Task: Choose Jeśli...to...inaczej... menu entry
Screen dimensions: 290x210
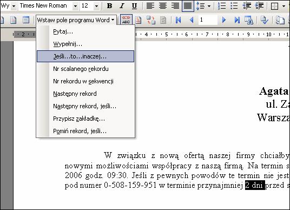Action: (85, 56)
